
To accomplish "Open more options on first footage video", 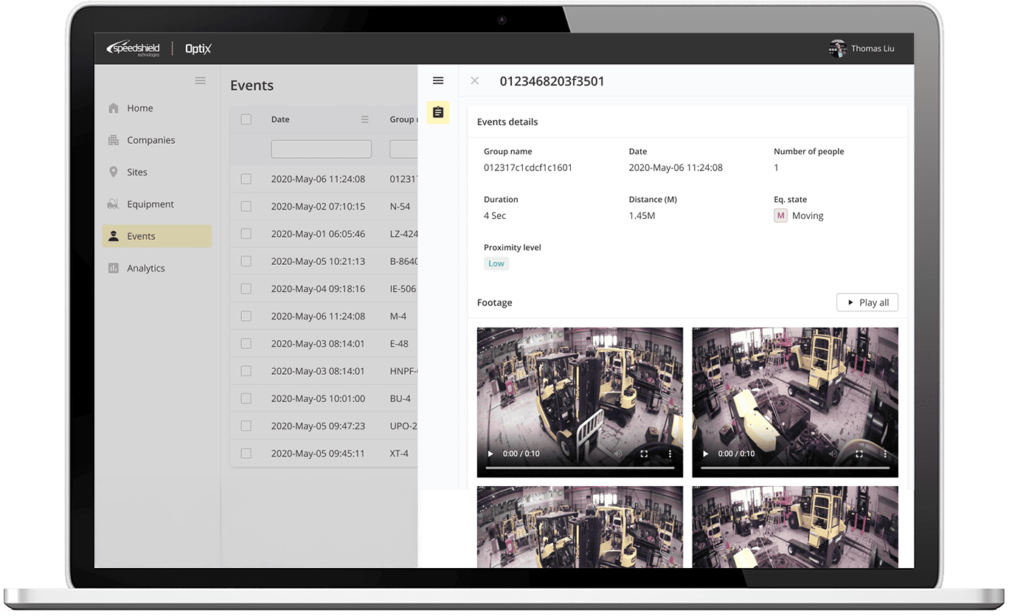I will click(x=670, y=454).
